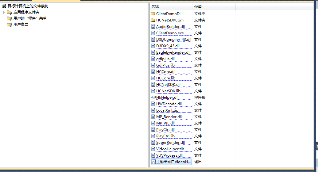Viewport: 318px width, 172px height.
Task: Select 目标计算机上的文件系统 root node
Action: click(28, 6)
